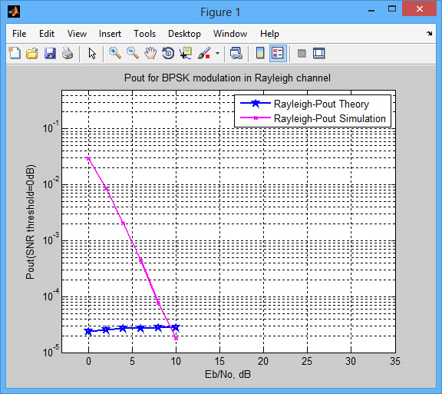Expand the toolbar dock arrow at menu bar right

pos(429,33)
